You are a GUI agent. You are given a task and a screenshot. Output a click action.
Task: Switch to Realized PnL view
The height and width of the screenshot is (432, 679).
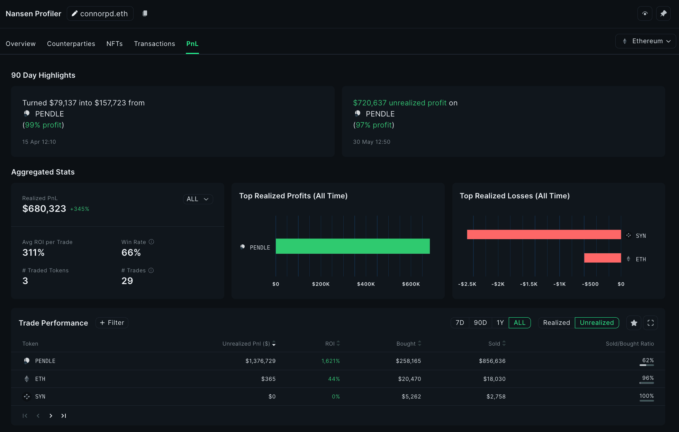tap(556, 323)
